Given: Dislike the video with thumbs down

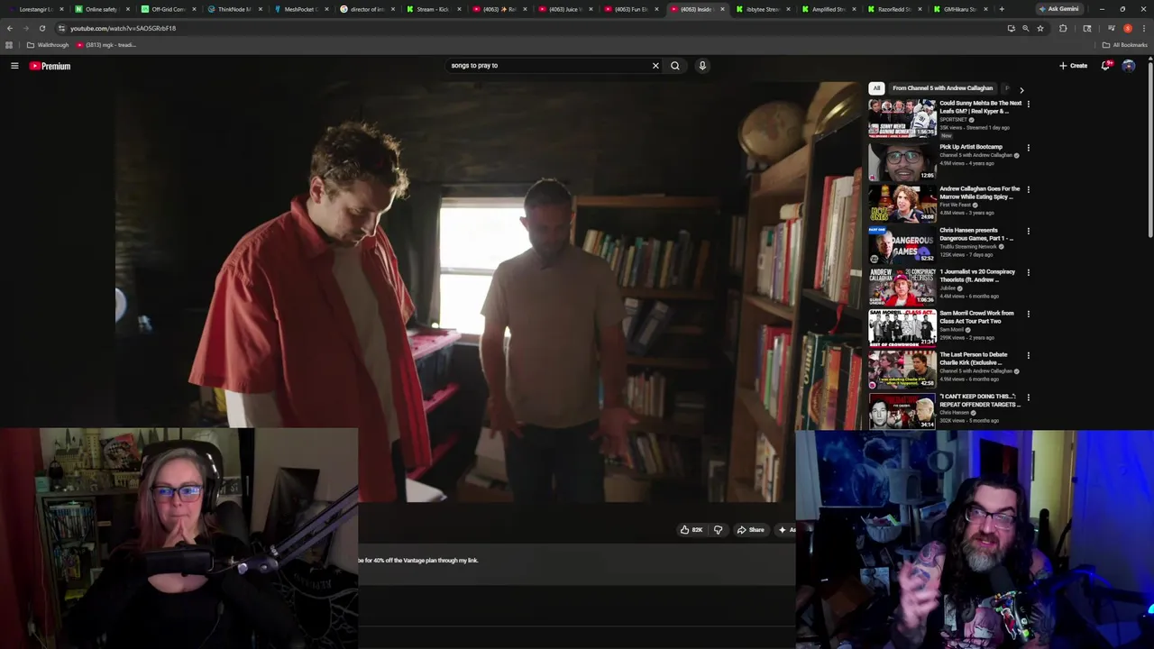Looking at the screenshot, I should [718, 530].
